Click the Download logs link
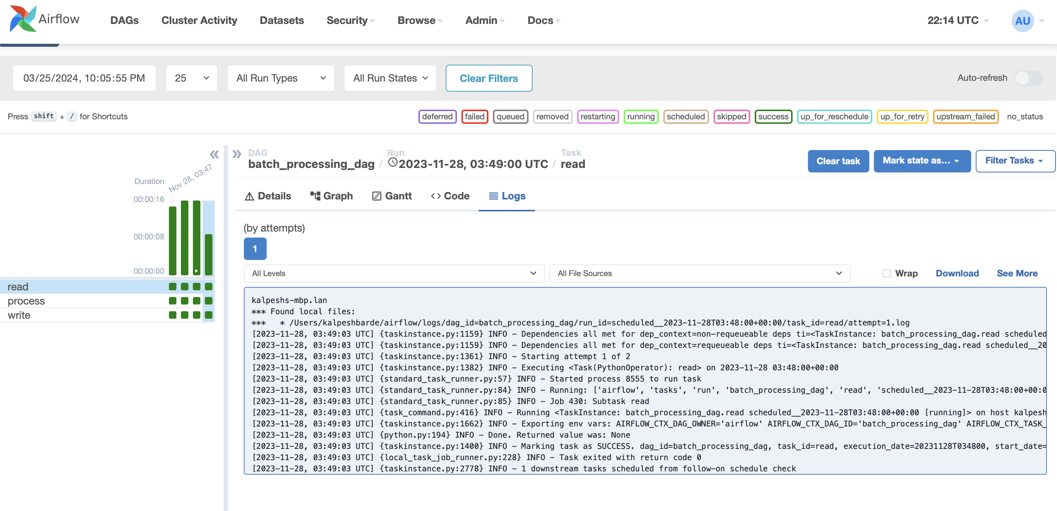The height and width of the screenshot is (511, 1057). point(957,273)
